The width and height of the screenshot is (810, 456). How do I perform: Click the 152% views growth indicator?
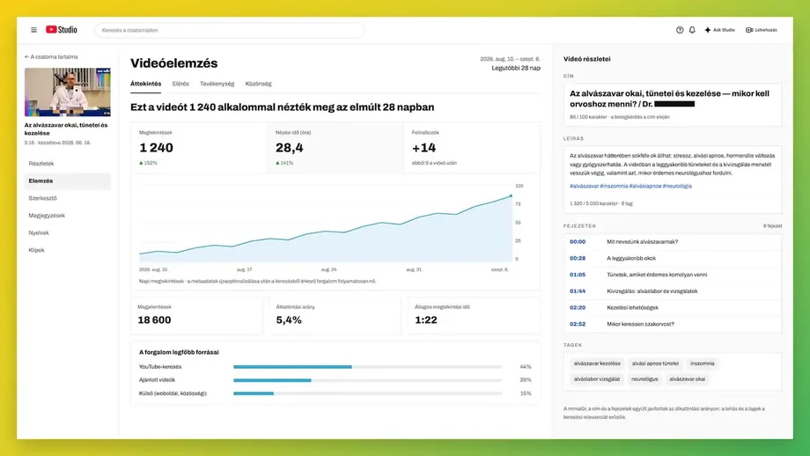click(148, 163)
